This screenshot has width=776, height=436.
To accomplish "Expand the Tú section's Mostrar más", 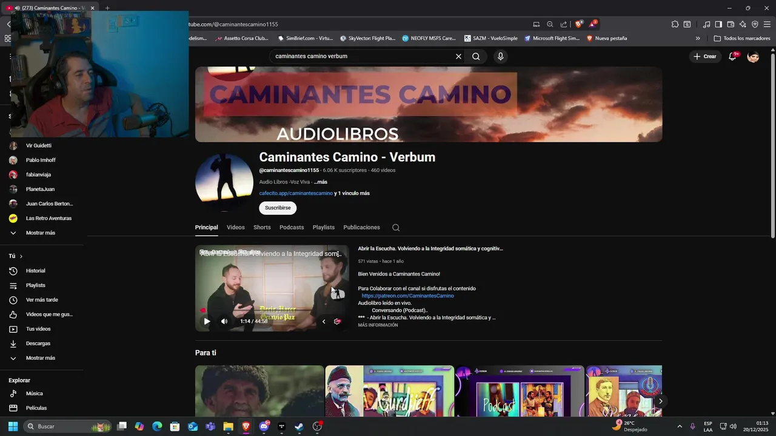I will pos(42,358).
